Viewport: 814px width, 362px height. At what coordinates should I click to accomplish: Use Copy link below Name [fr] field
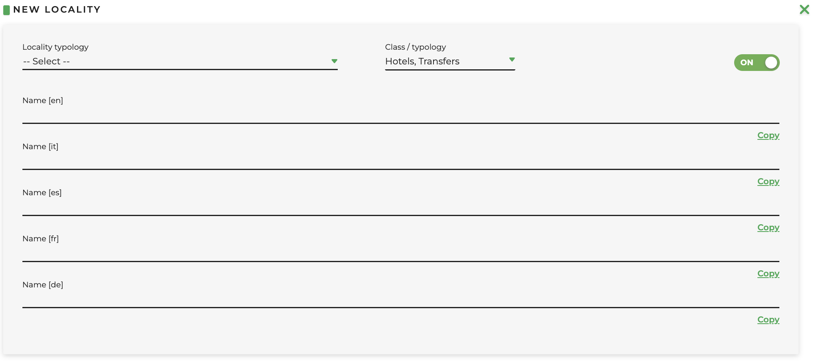[768, 274]
